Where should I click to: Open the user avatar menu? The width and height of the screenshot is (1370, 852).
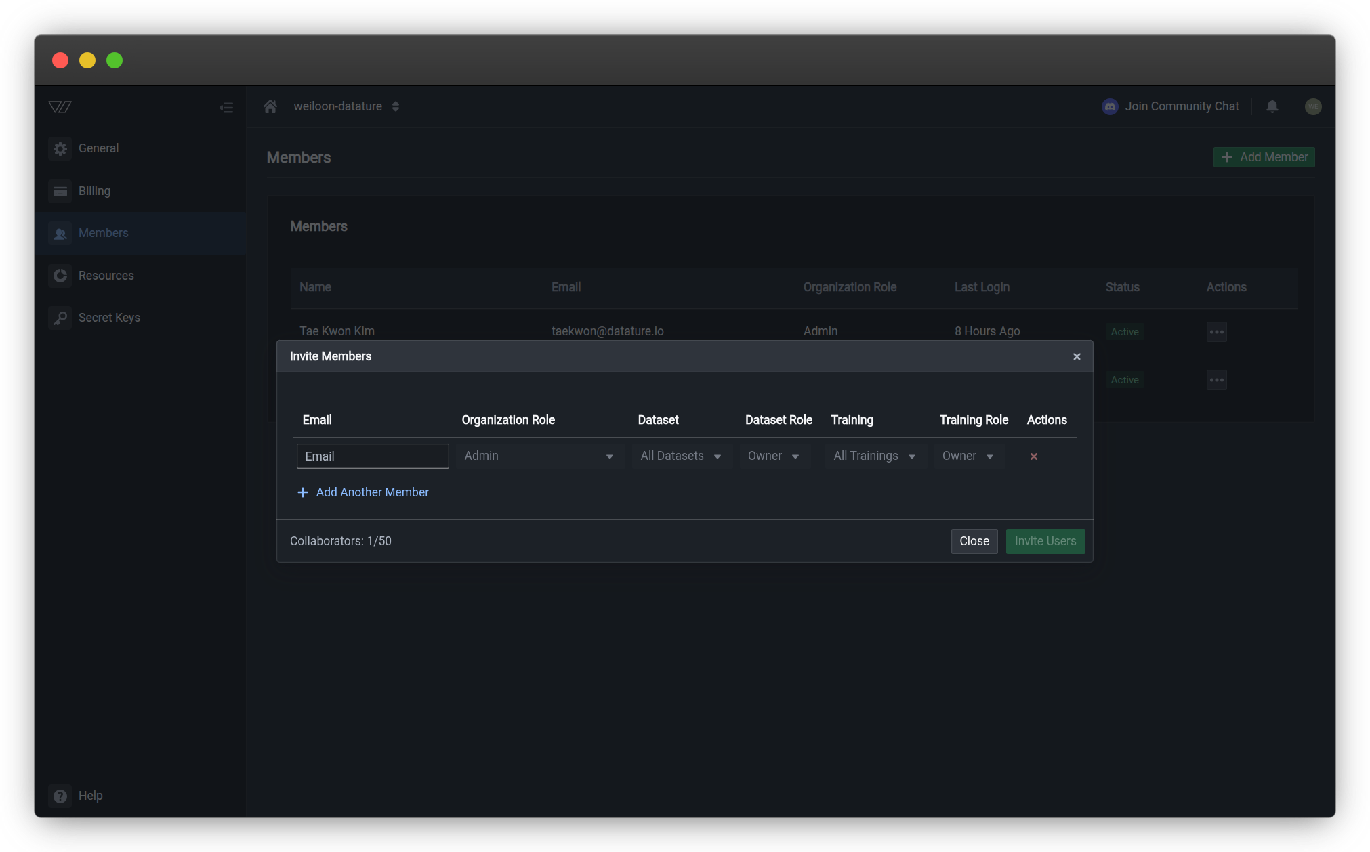click(1312, 106)
